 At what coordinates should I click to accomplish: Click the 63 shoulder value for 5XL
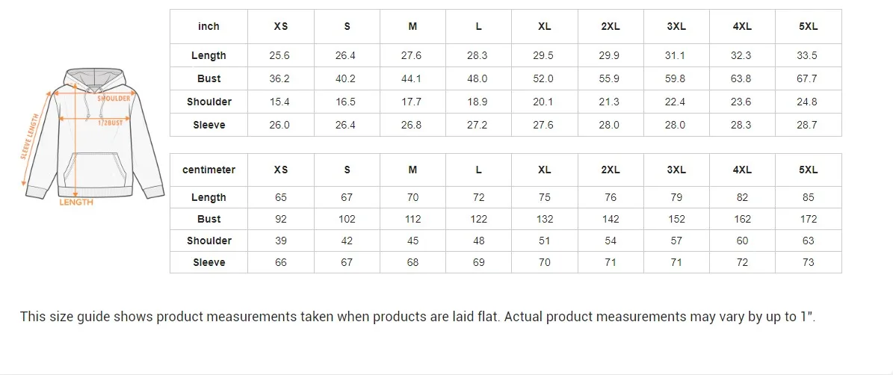pos(808,241)
